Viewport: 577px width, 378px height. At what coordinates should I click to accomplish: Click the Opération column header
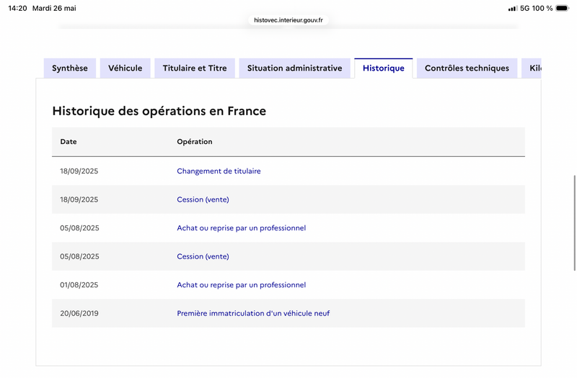click(195, 141)
